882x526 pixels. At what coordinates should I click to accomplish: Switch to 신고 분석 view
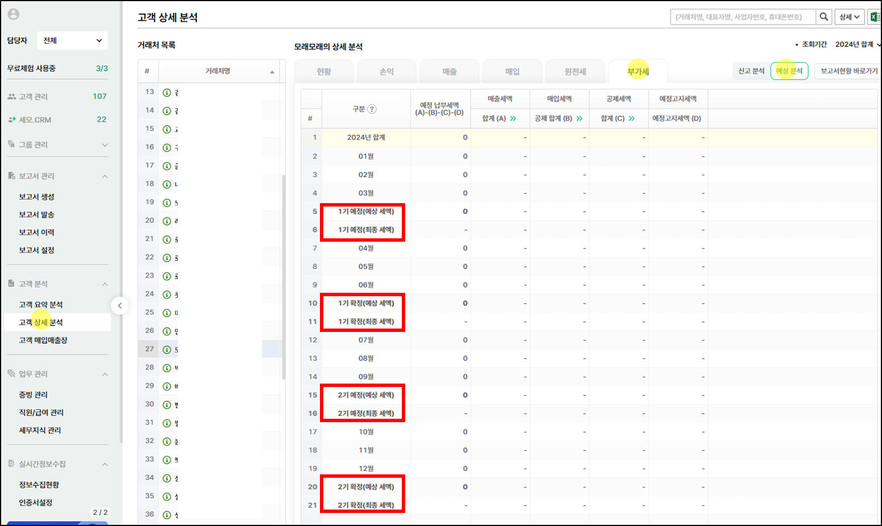tap(751, 71)
